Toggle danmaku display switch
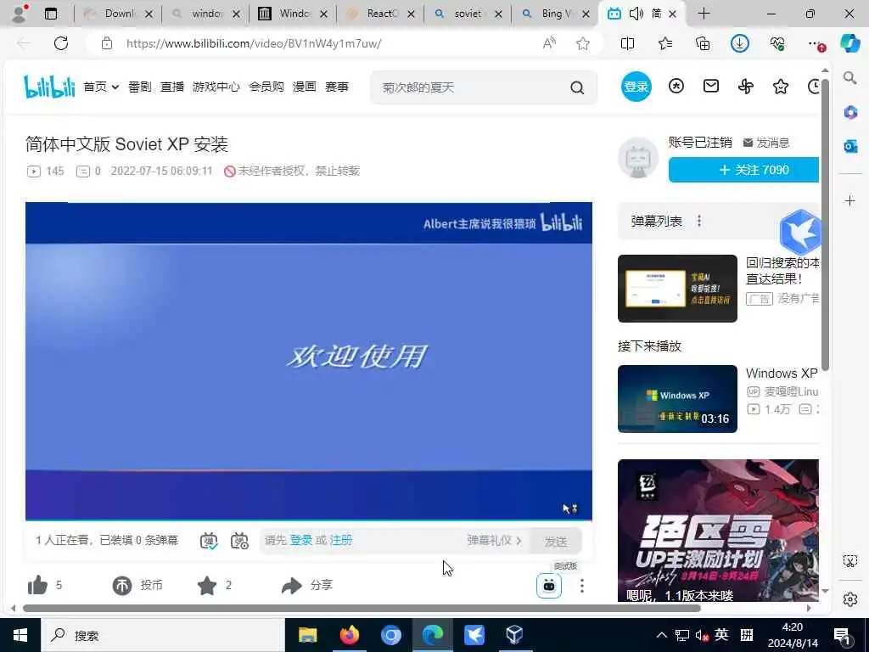This screenshot has height=652, width=869. click(x=209, y=541)
